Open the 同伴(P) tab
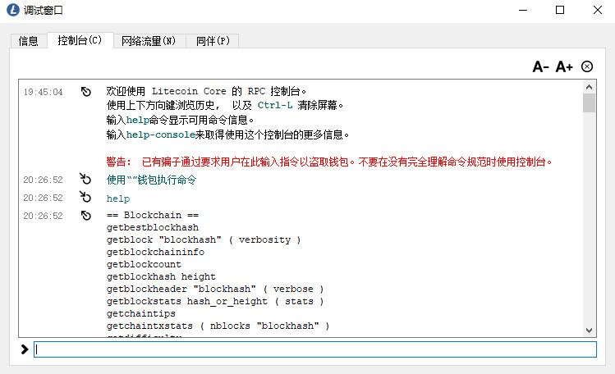 click(213, 41)
